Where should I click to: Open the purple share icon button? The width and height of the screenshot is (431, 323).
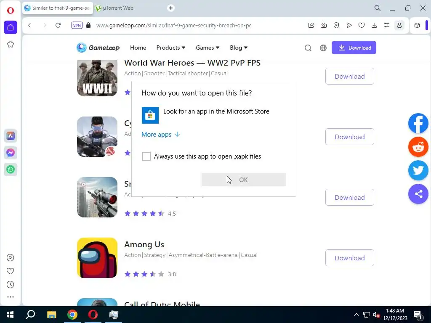click(418, 194)
